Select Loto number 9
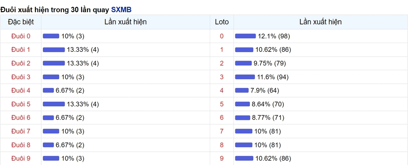This screenshot has height=165, width=408. (x=222, y=158)
